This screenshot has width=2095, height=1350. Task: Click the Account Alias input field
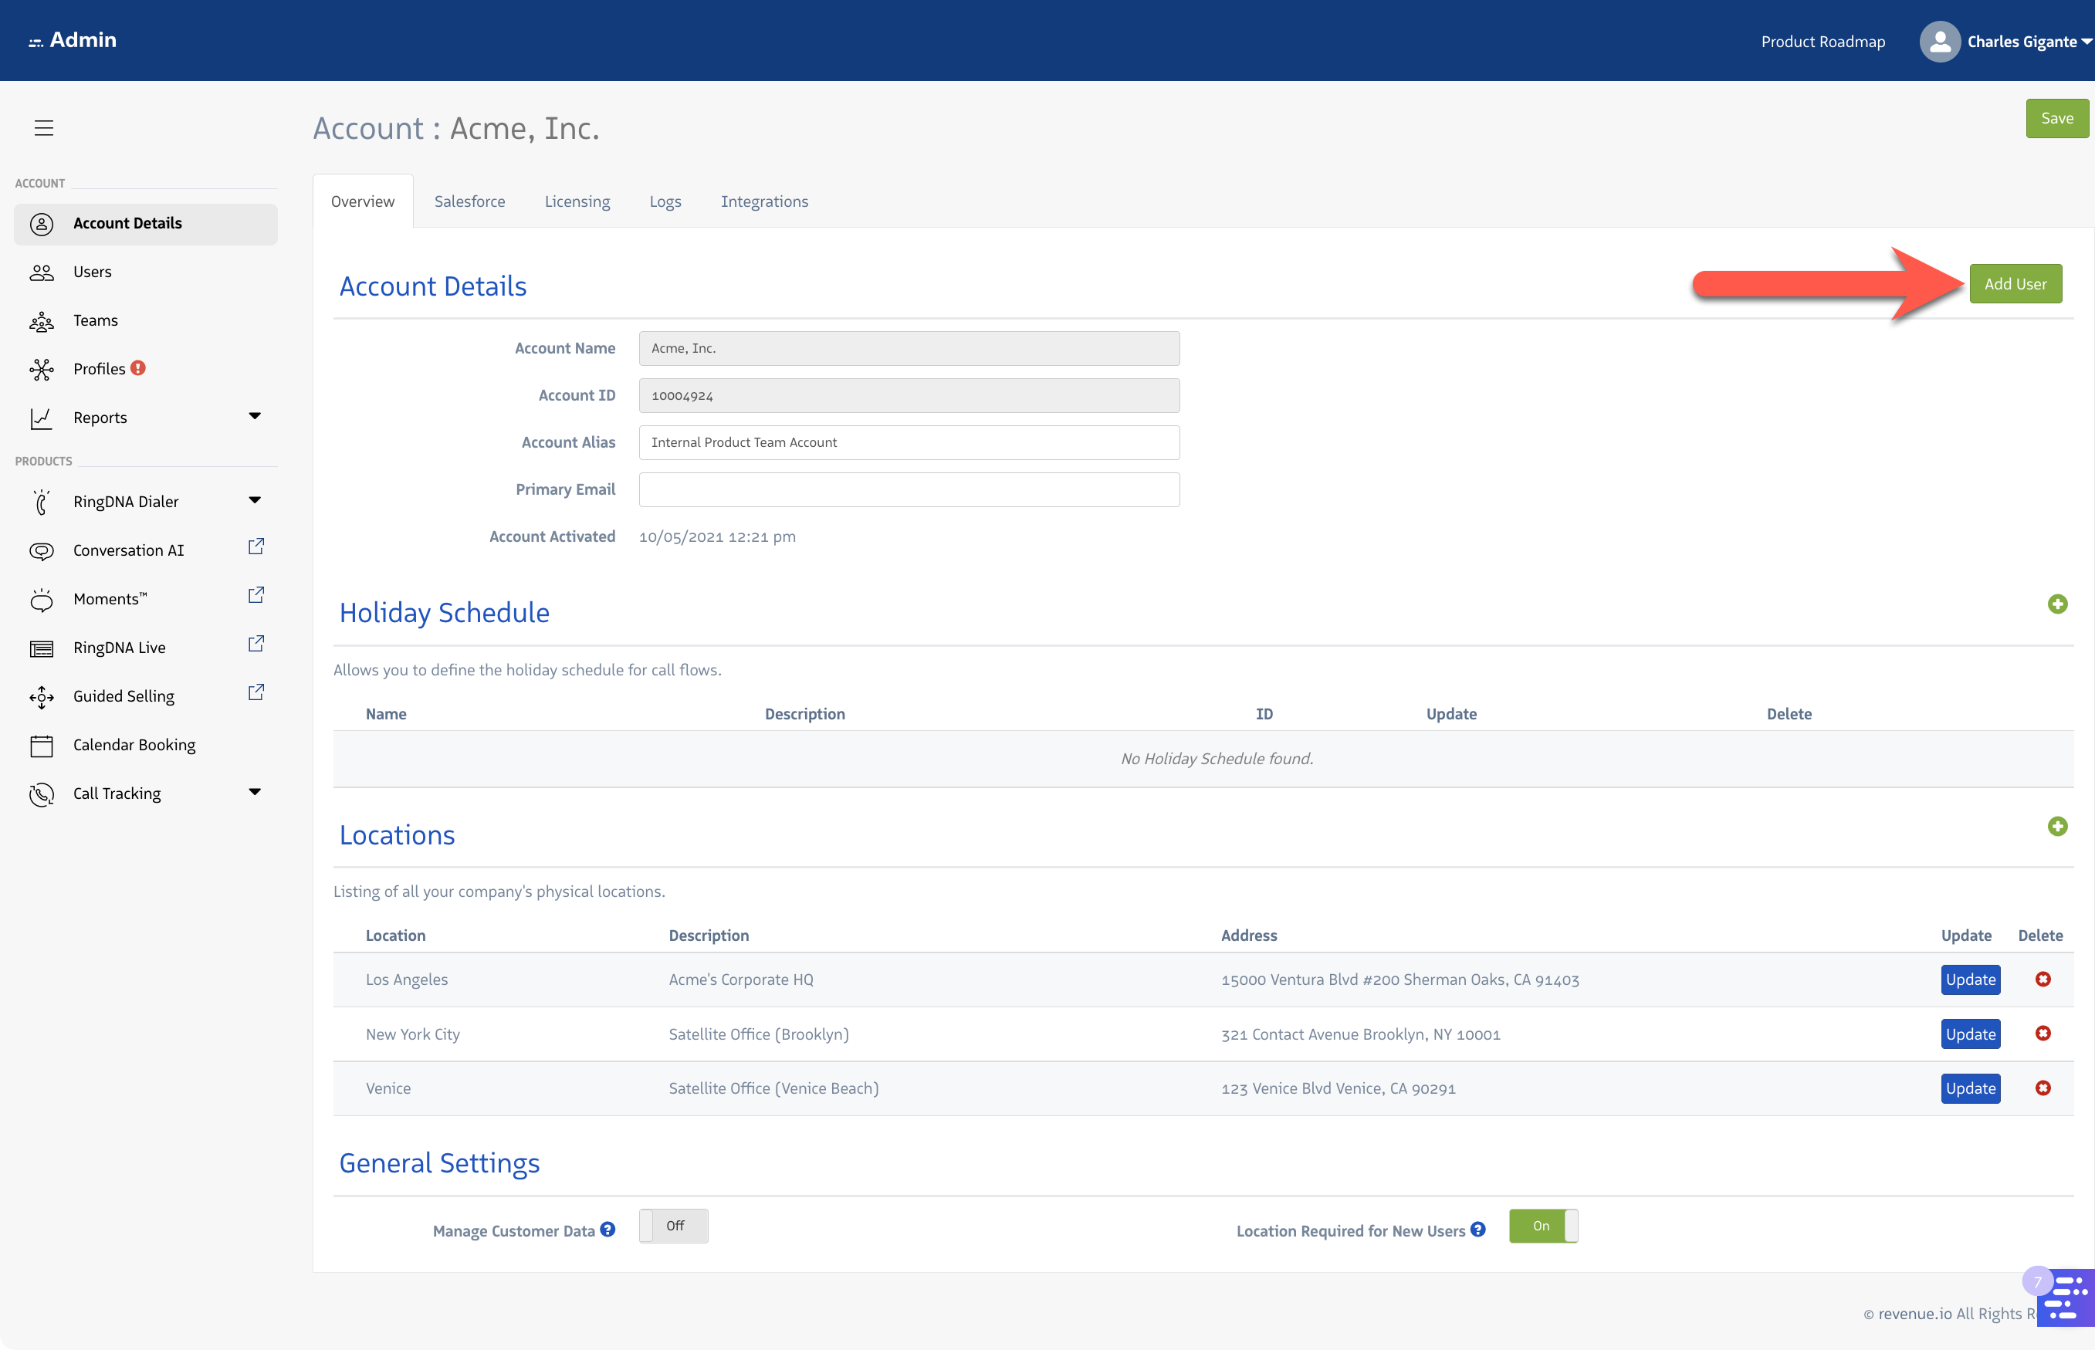click(909, 443)
